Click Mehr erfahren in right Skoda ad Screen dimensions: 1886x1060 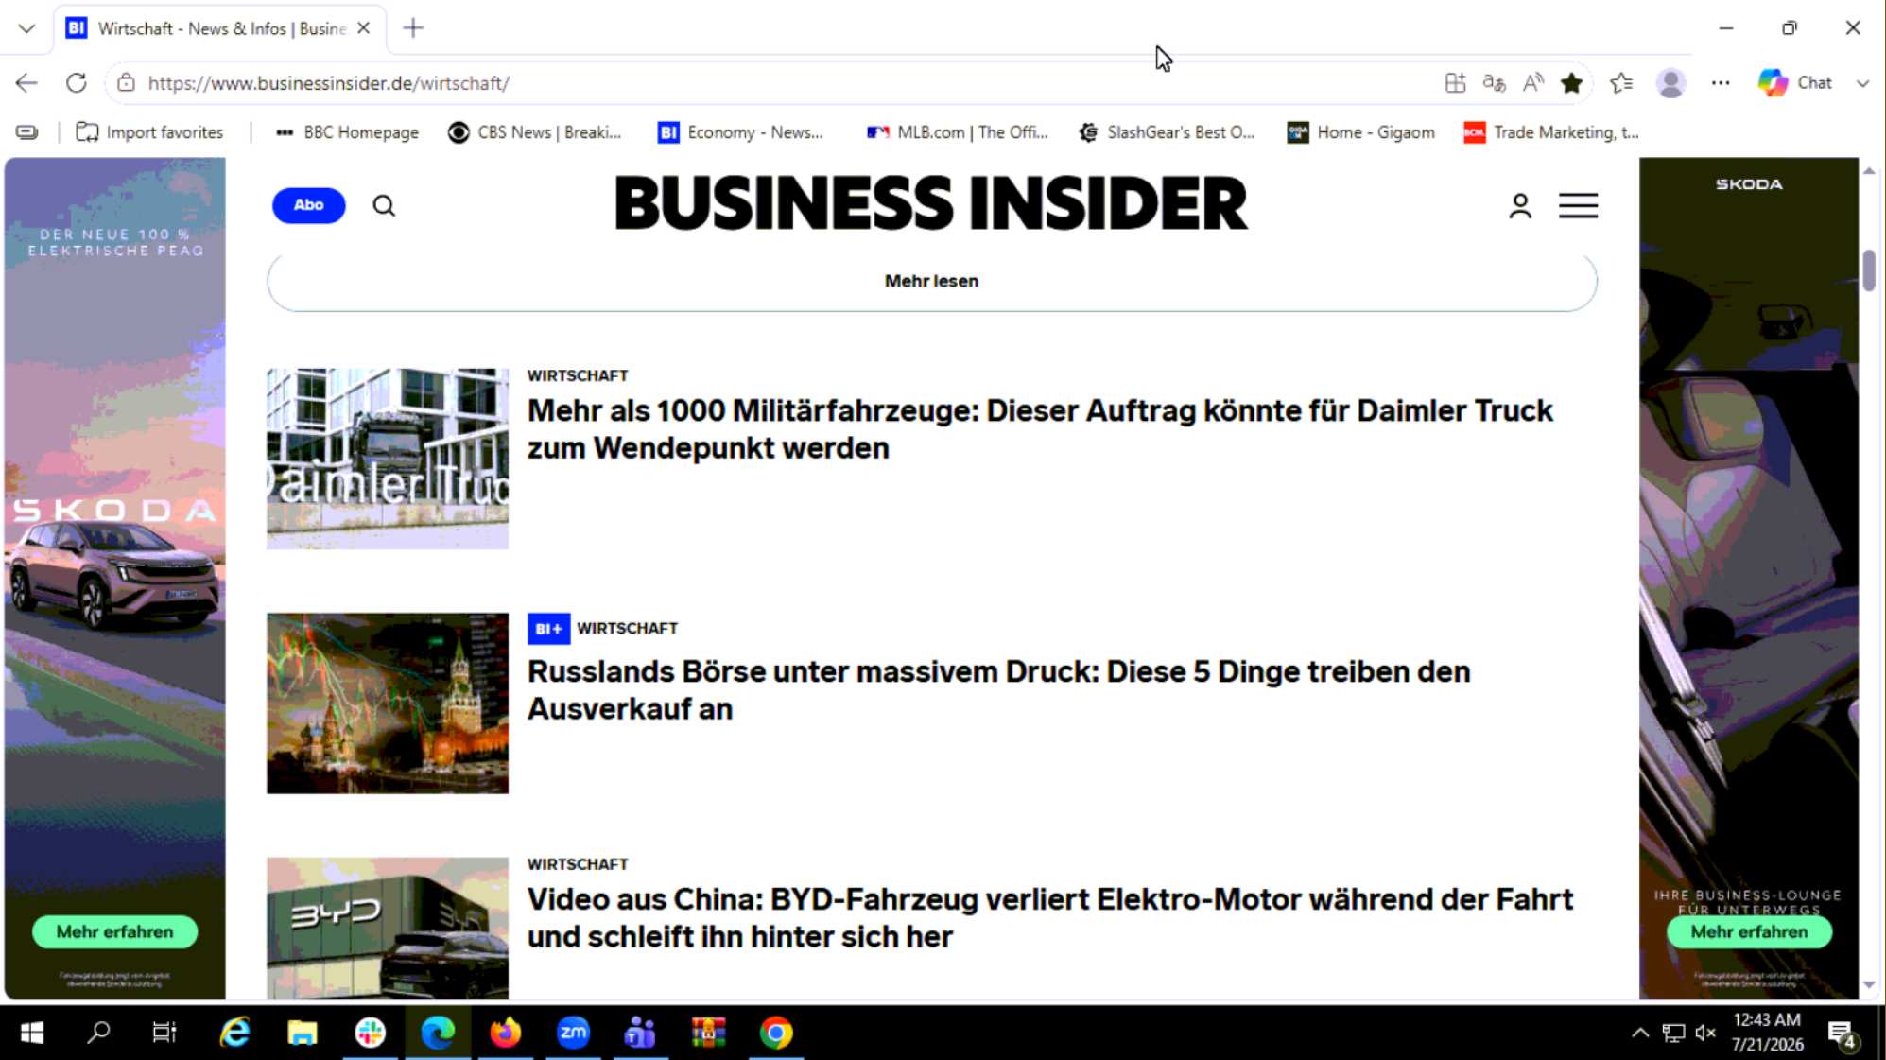pyautogui.click(x=1749, y=931)
